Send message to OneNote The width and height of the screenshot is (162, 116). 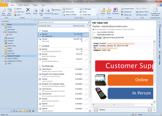(115, 11)
